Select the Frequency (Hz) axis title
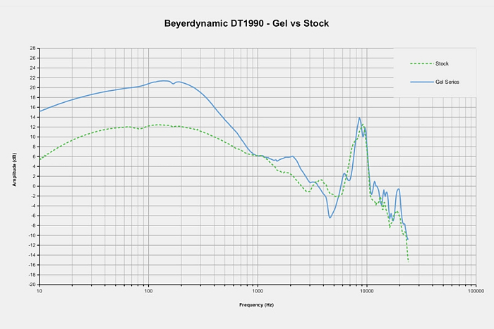 pyautogui.click(x=257, y=306)
